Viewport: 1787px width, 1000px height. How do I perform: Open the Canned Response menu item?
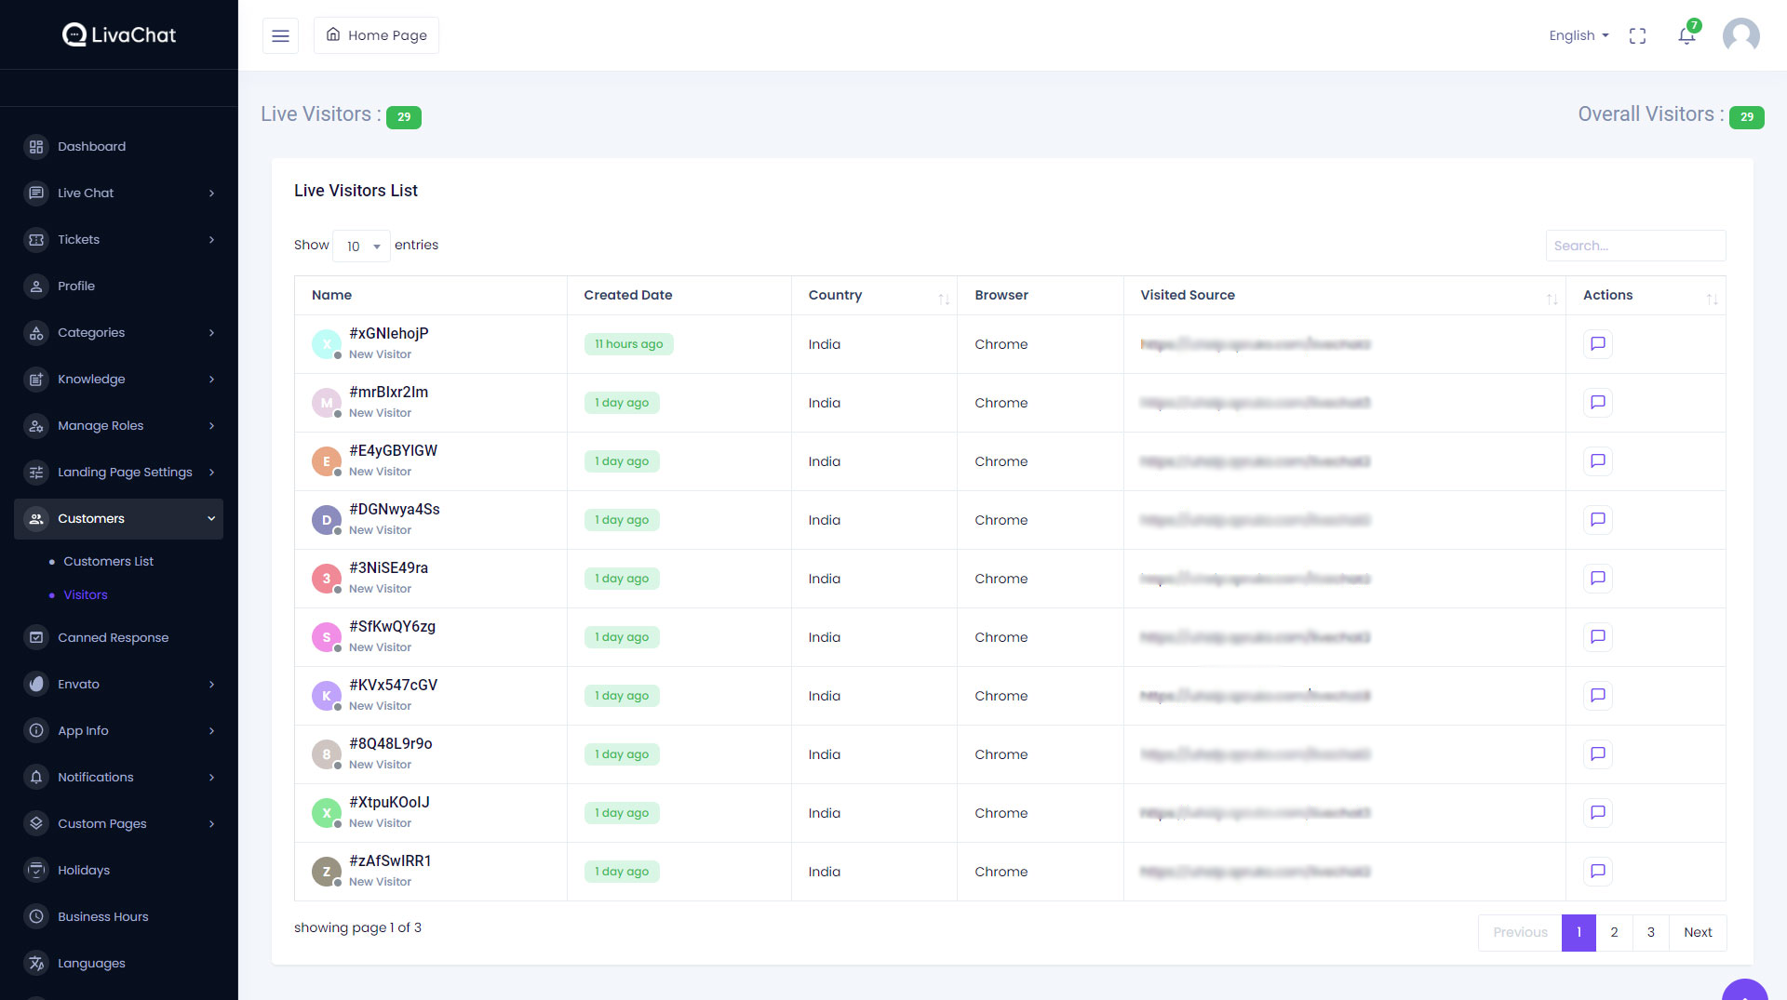pos(113,638)
